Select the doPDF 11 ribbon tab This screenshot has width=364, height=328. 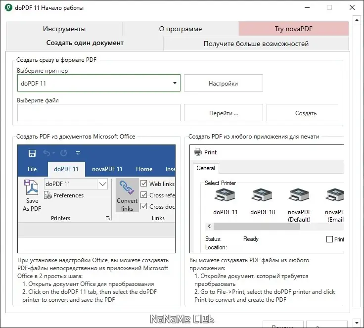coord(66,169)
